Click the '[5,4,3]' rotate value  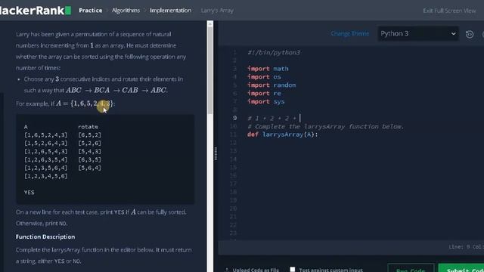pos(89,151)
